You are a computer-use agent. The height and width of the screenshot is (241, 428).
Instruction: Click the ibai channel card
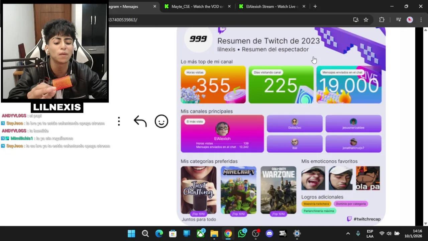pos(295,144)
